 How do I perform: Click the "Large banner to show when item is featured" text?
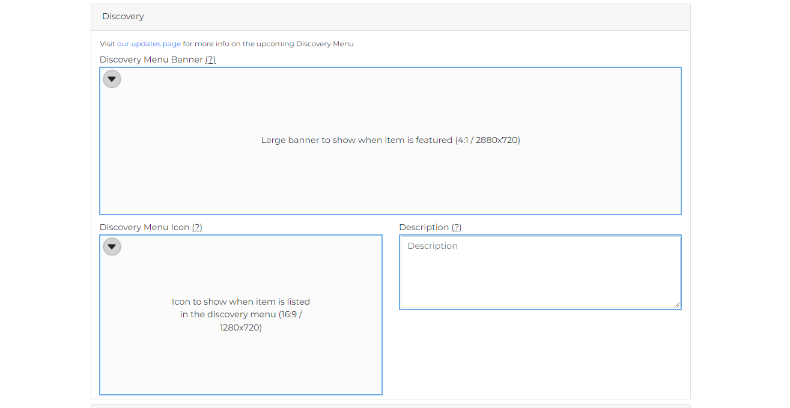390,140
